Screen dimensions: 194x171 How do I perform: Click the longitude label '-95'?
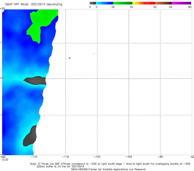160,157
